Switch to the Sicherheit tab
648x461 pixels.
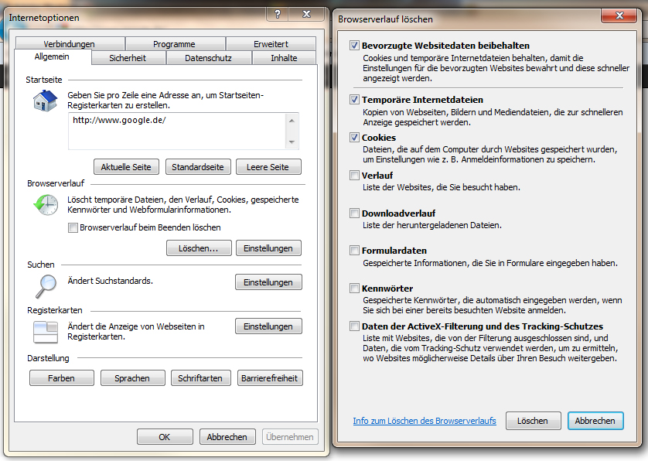[x=127, y=58]
